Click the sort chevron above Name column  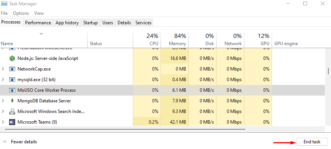coord(41,34)
